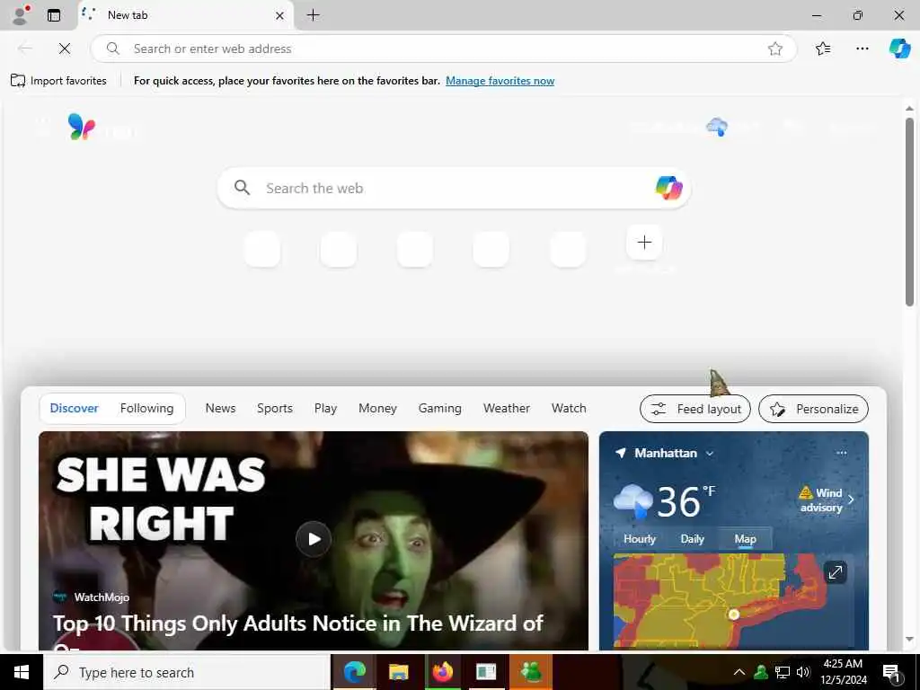
Task: Open the Play feed tab
Action: tap(325, 409)
